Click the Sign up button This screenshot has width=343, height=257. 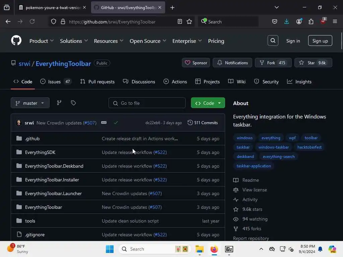point(320,40)
